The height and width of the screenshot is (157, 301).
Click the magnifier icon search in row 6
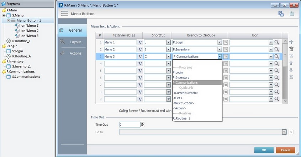tap(276, 78)
